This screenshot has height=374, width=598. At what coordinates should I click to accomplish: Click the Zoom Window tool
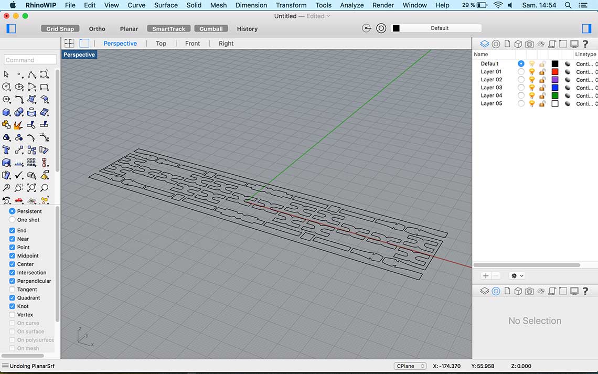(x=19, y=188)
